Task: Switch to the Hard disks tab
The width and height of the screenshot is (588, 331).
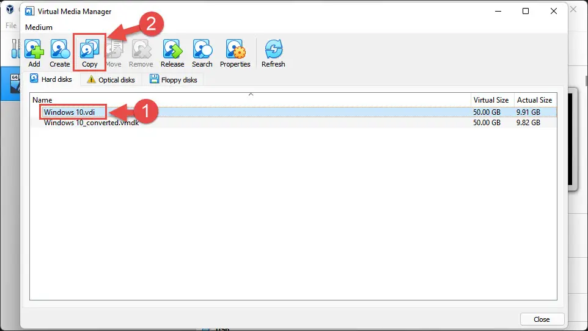Action: click(51, 79)
